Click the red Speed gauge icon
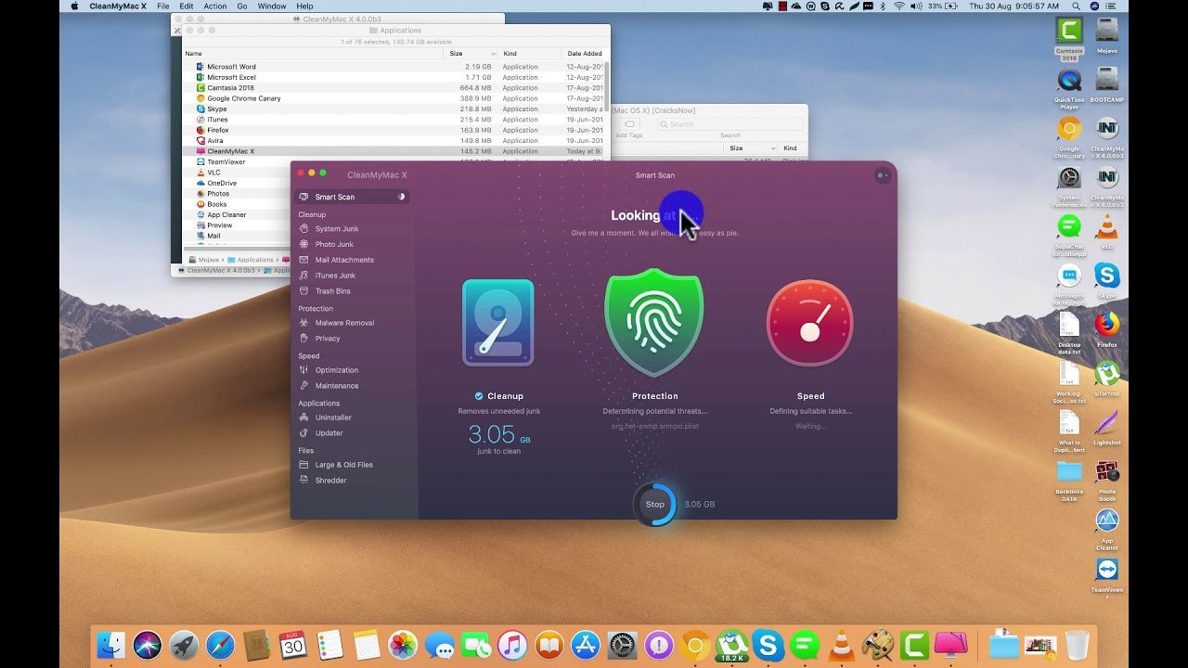The height and width of the screenshot is (668, 1188). (810, 323)
